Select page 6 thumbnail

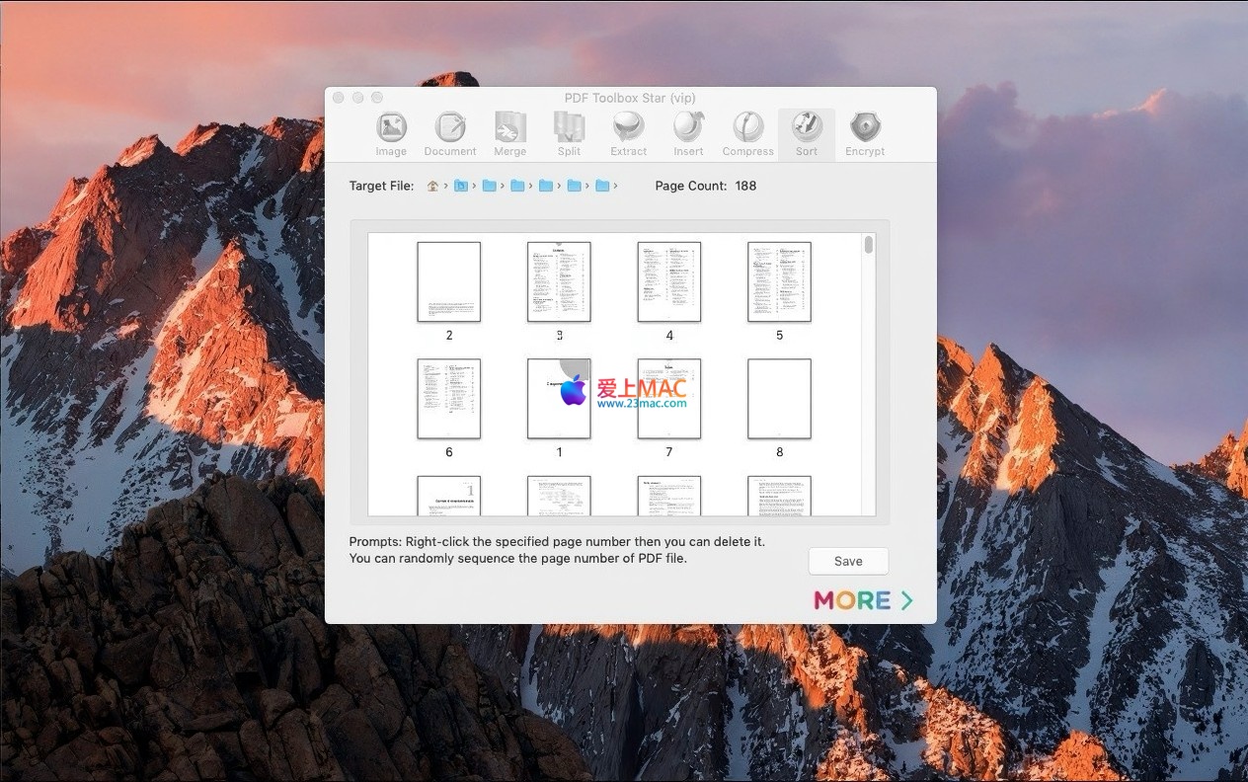click(449, 399)
